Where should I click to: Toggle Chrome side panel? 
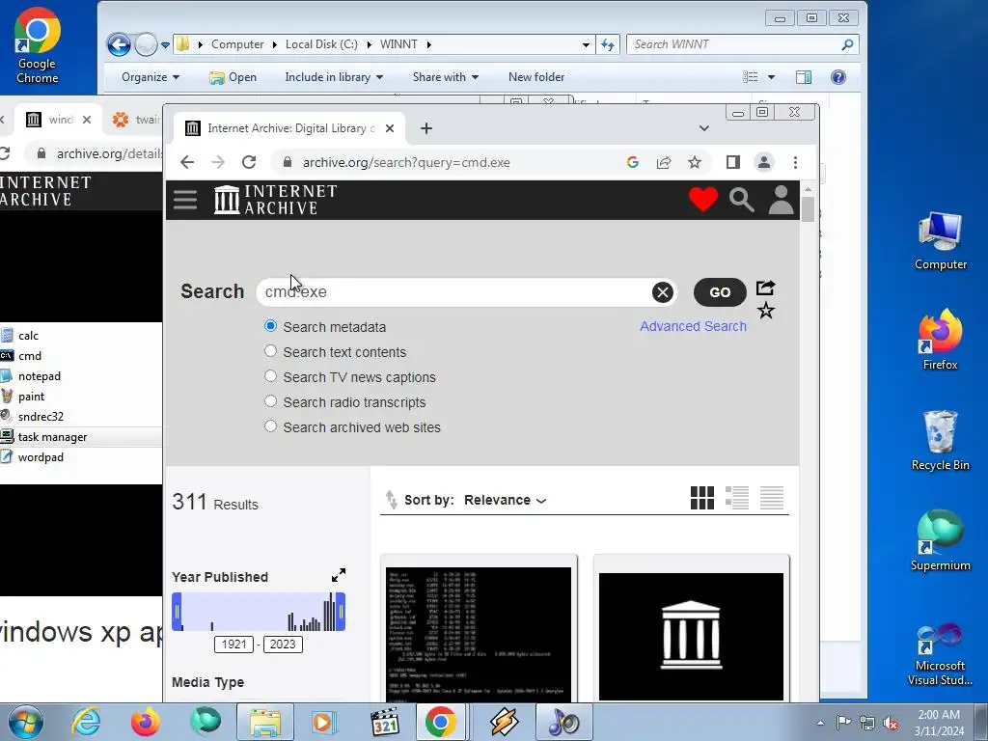coord(733,162)
